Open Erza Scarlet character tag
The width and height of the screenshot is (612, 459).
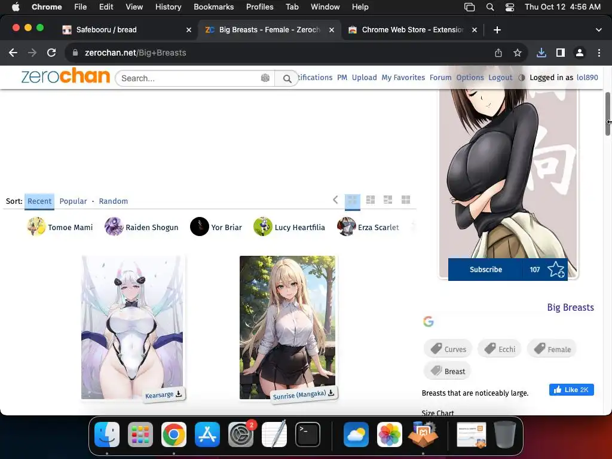(x=368, y=227)
